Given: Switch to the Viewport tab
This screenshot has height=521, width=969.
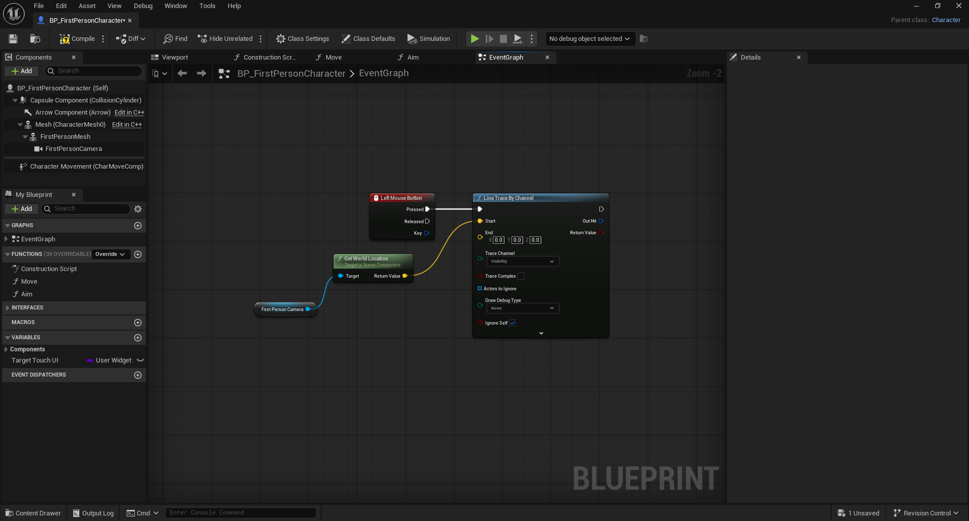Looking at the screenshot, I should pyautogui.click(x=174, y=58).
